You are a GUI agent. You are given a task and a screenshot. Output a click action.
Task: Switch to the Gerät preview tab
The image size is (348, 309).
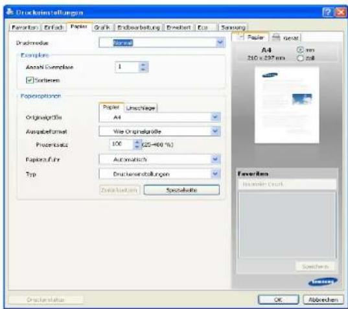click(x=286, y=38)
